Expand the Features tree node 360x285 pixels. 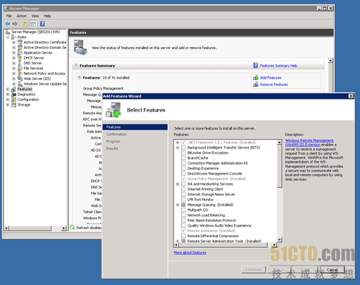[x=8, y=89]
